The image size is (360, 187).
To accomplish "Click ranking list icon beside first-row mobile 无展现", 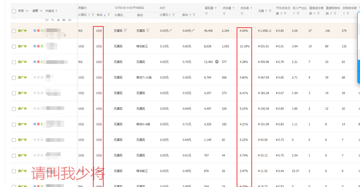I will 148,30.
